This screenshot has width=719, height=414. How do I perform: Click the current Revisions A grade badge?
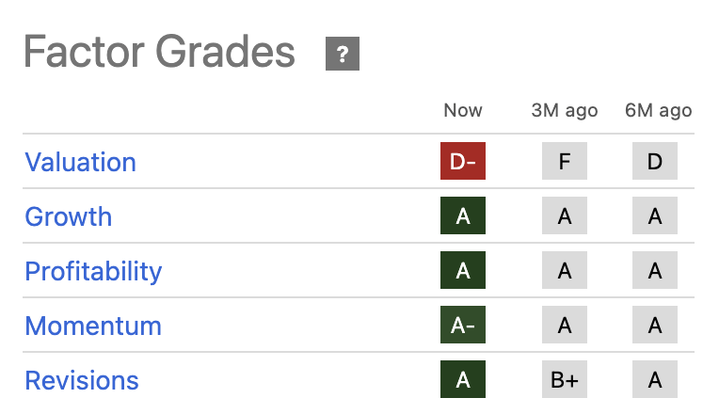point(463,380)
